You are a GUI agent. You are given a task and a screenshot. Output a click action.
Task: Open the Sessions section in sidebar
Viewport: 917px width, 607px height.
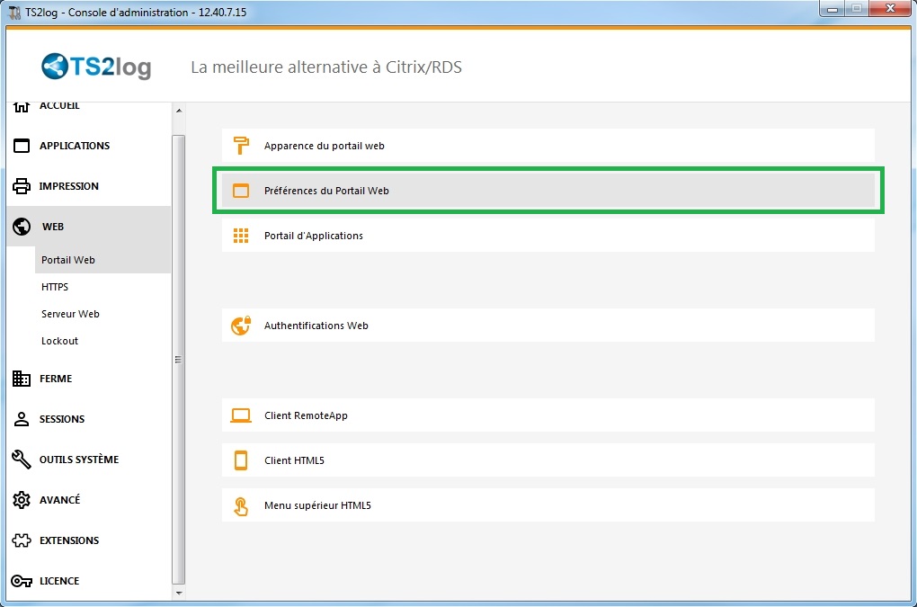pos(61,419)
